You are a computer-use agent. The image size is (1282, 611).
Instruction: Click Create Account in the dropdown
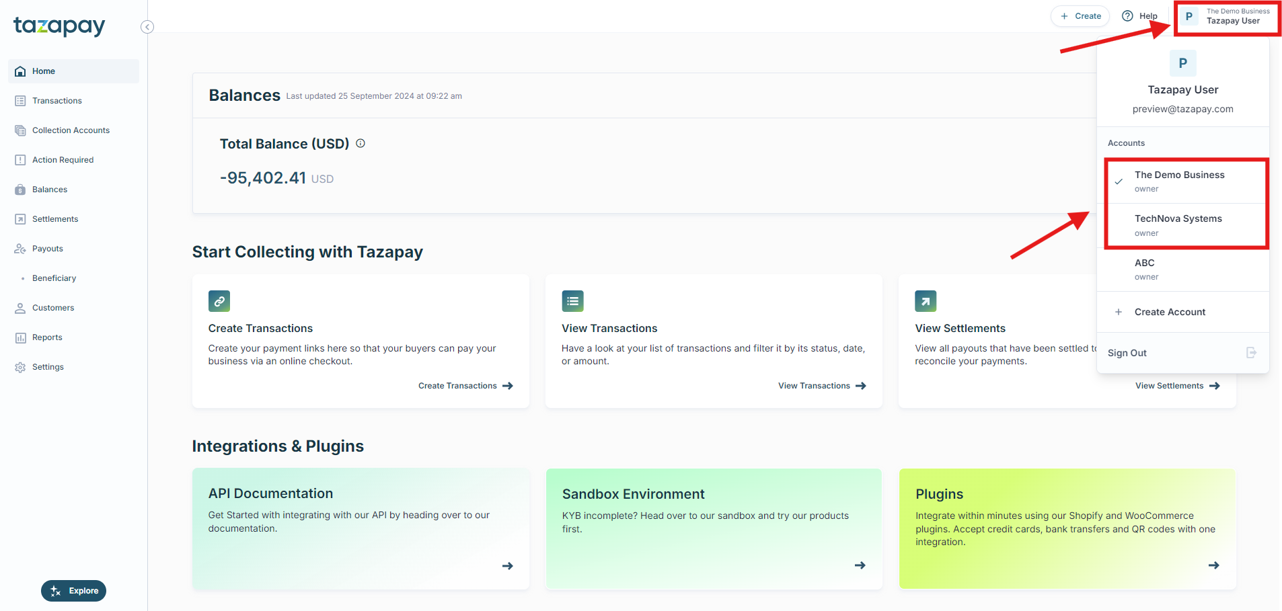coord(1183,312)
